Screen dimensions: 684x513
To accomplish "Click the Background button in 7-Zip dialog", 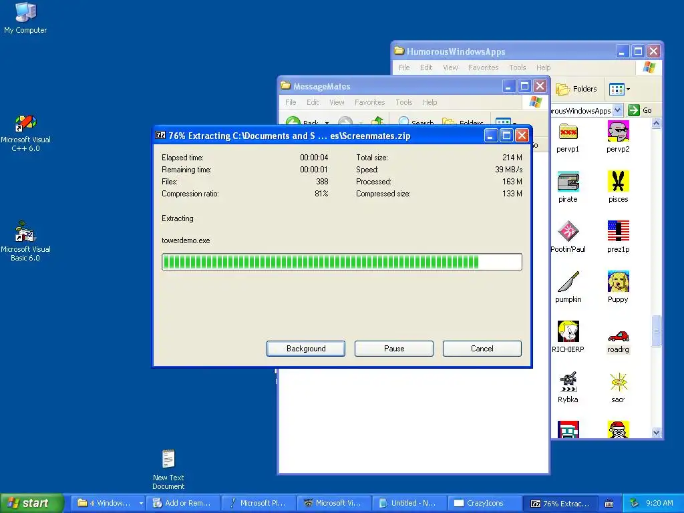I will [306, 349].
